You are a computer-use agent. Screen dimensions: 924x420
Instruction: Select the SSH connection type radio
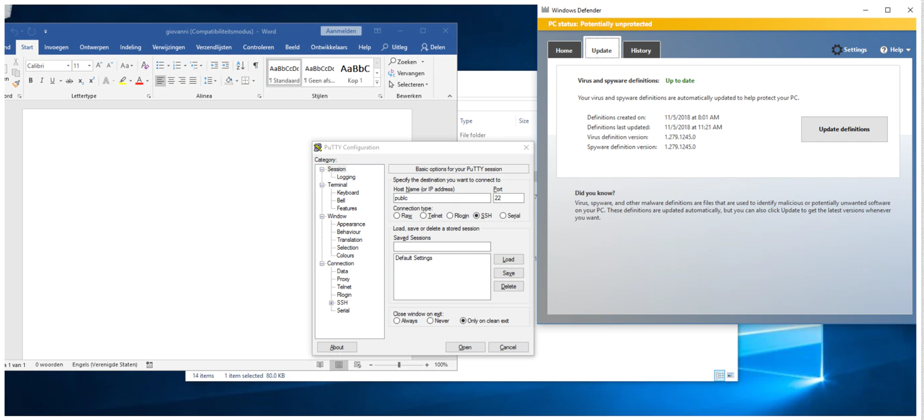[x=477, y=216]
